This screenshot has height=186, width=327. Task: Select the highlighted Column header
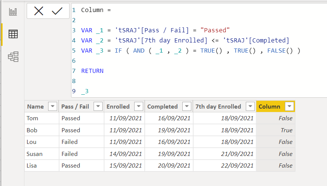click(x=269, y=107)
